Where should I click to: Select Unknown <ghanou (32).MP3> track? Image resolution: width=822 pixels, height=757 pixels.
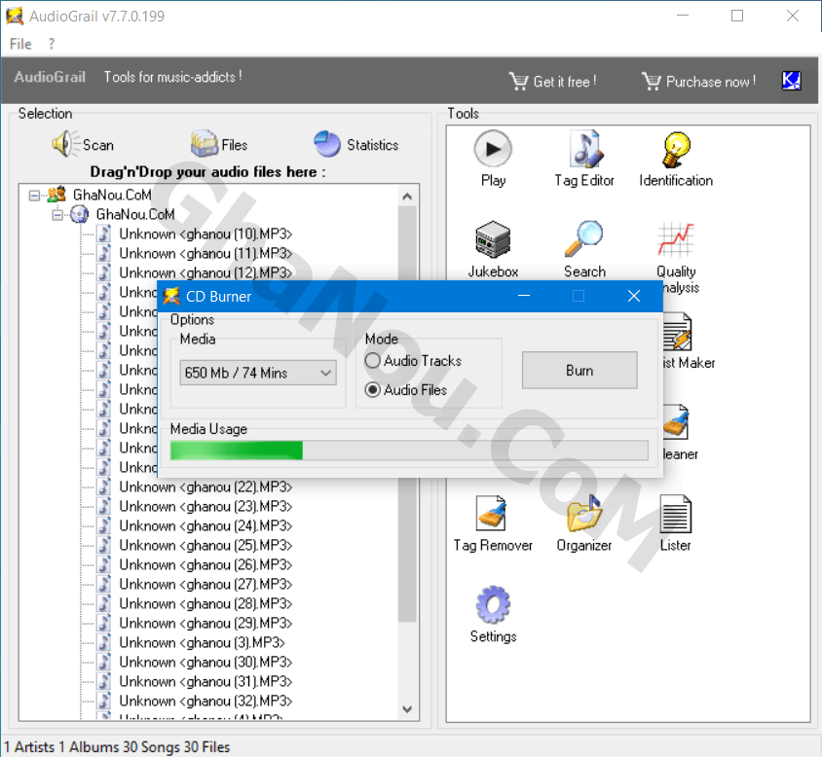(205, 701)
